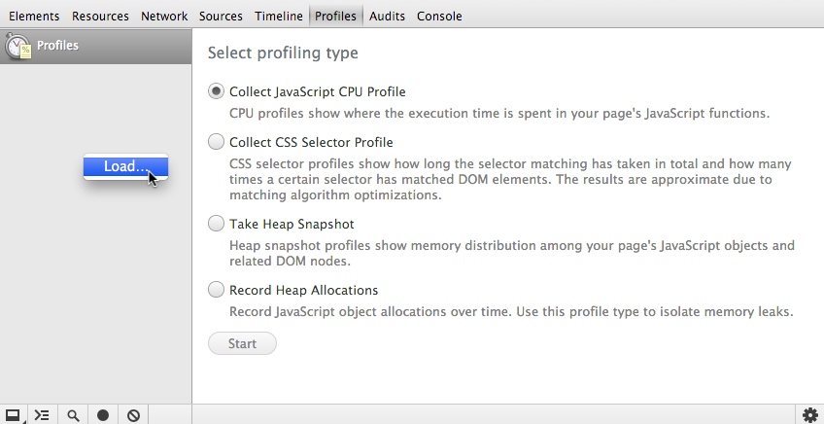Click the clear all profiles icon
Screen dimensions: 824x424
click(x=133, y=414)
